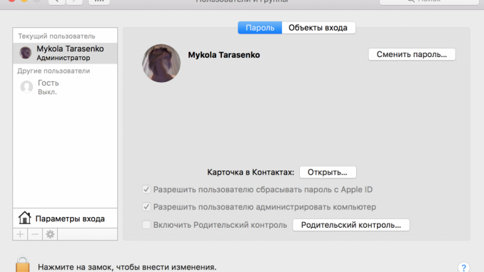Click the search field in toolbar
This screenshot has height=272, width=484.
(429, 1)
